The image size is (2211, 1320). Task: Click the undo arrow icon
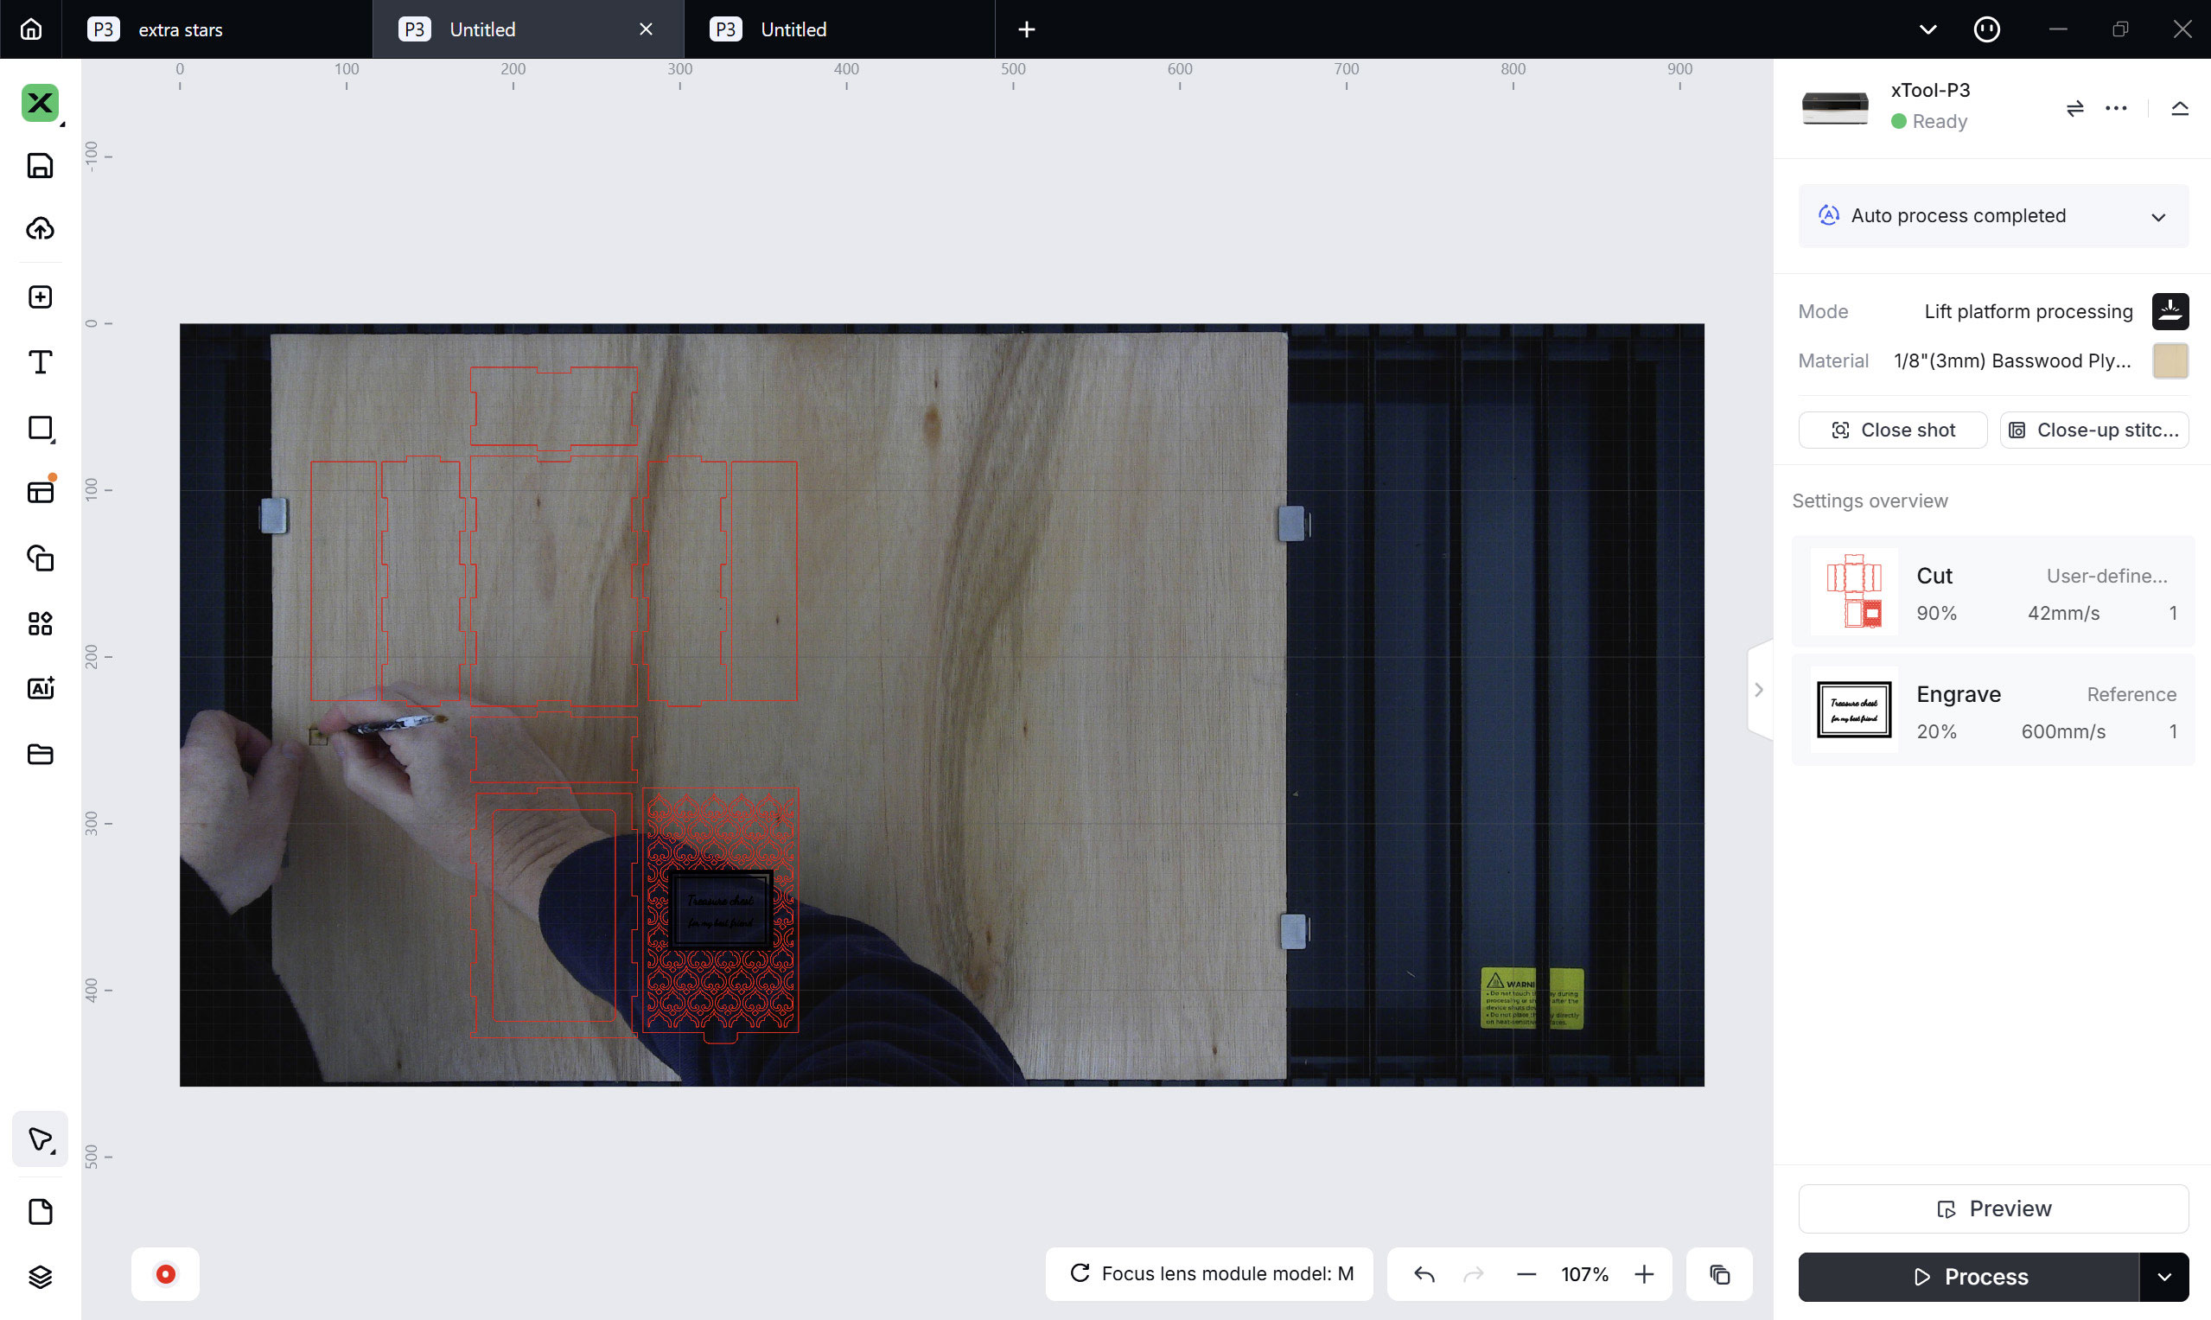(1423, 1273)
